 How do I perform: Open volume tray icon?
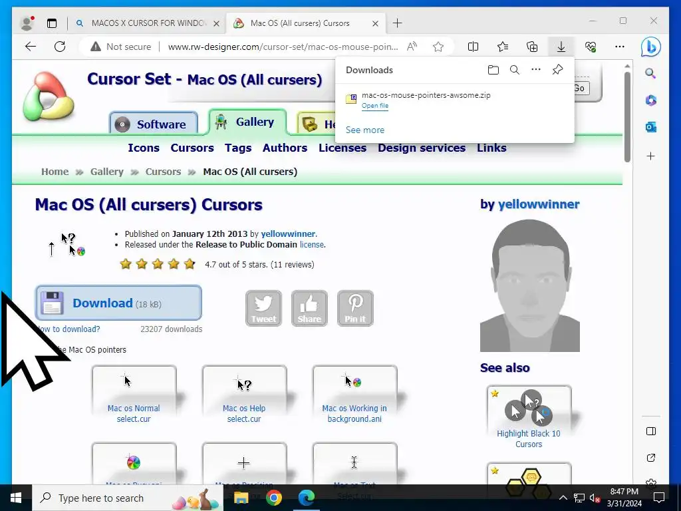pyautogui.click(x=595, y=498)
